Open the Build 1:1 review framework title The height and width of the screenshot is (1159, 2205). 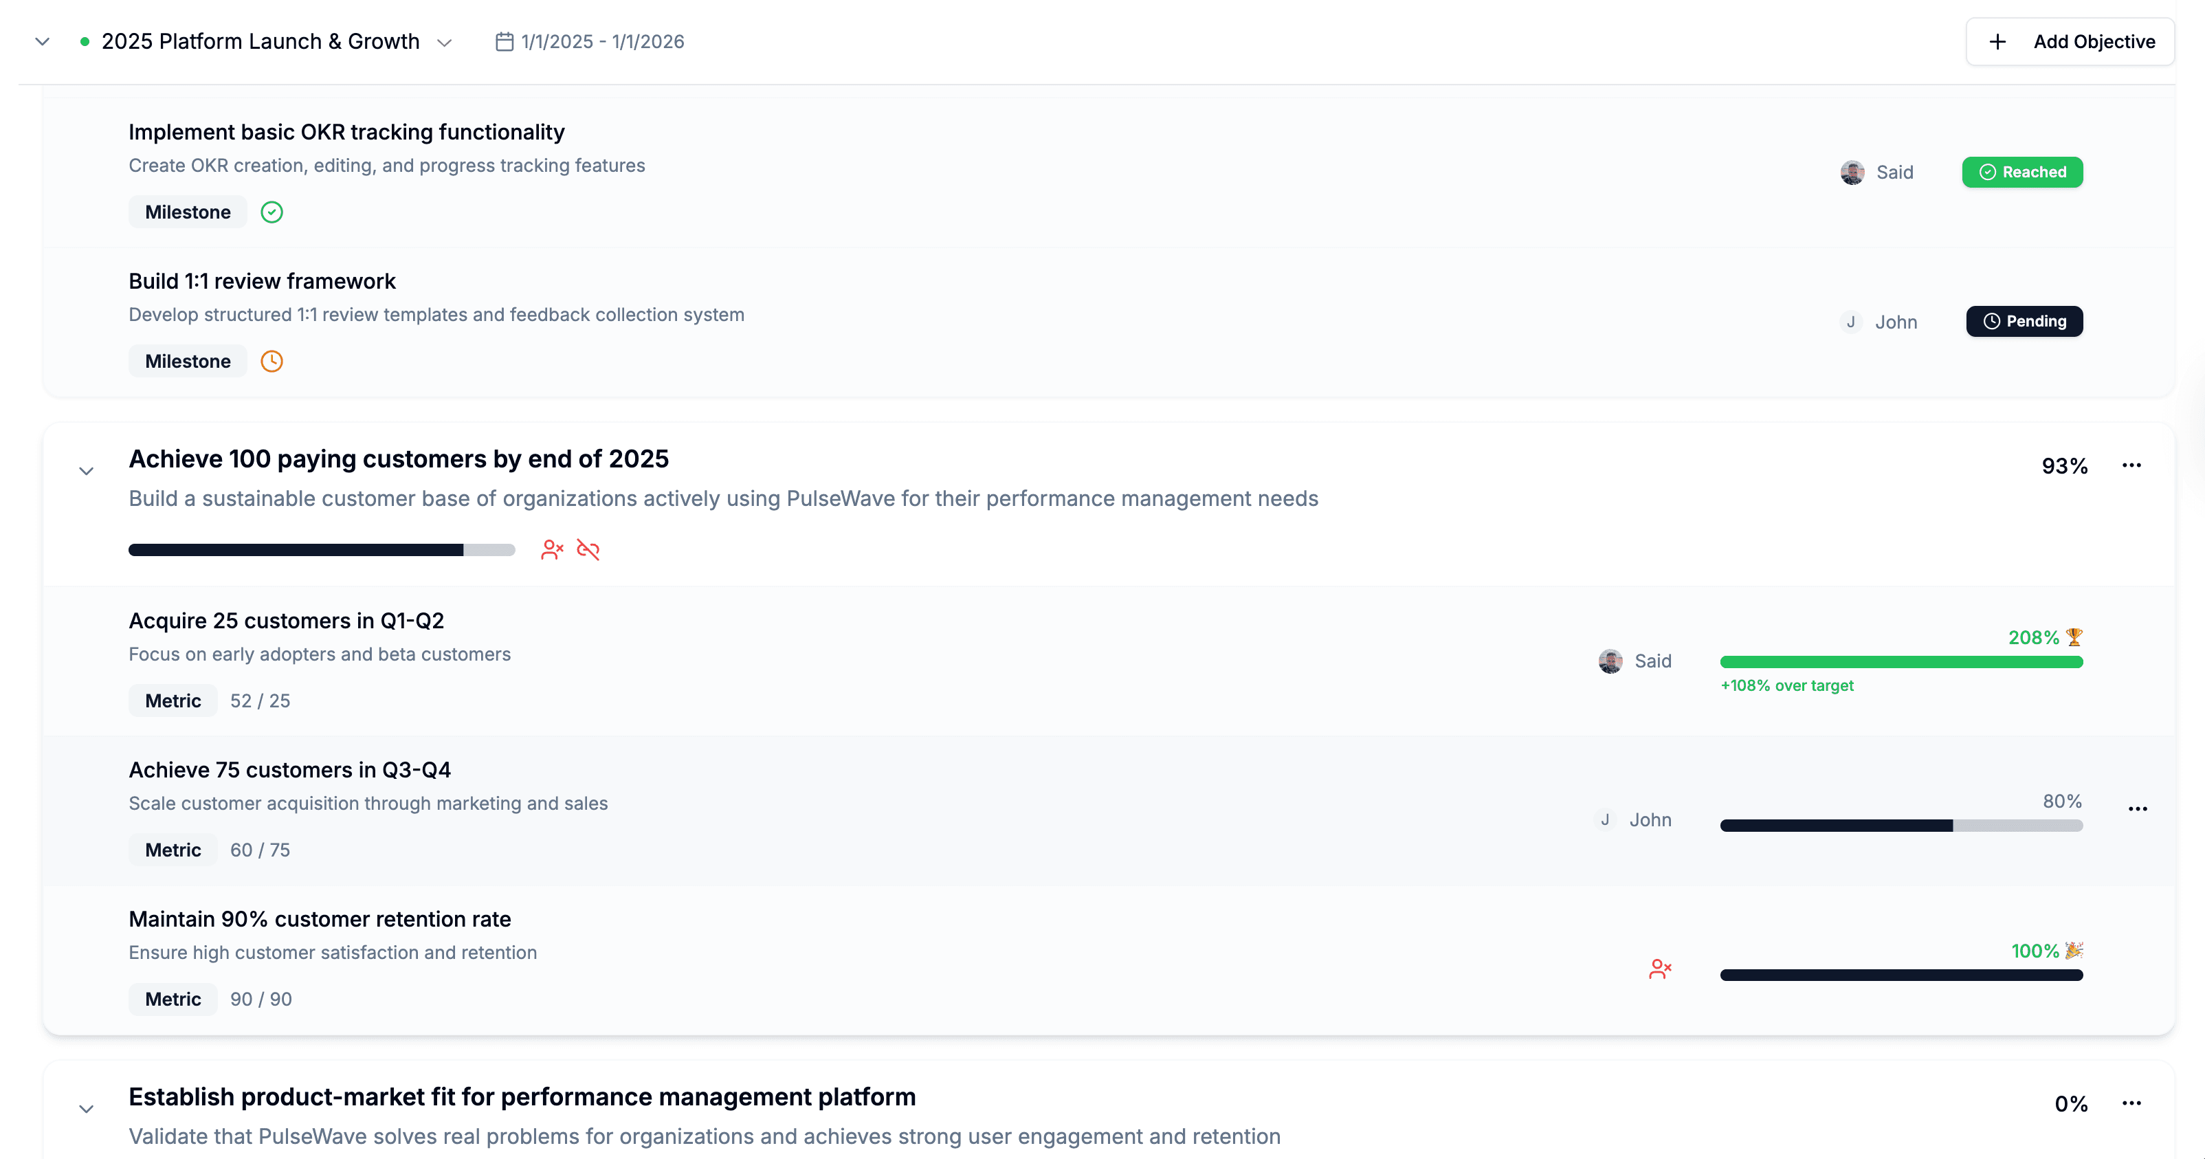(x=262, y=282)
